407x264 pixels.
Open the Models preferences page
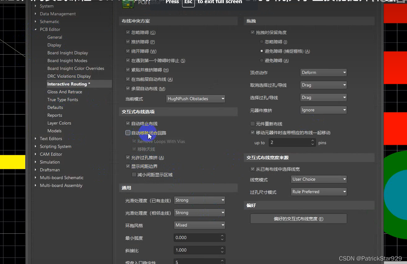pyautogui.click(x=54, y=131)
